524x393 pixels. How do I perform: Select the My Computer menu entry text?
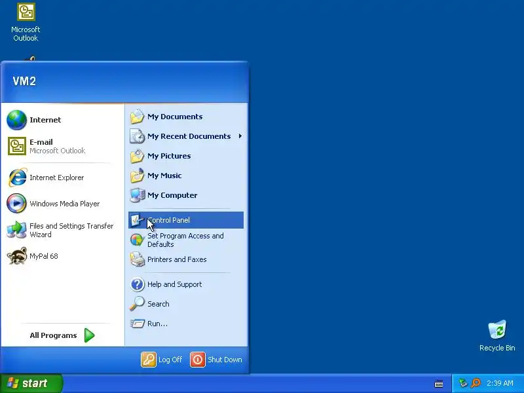click(172, 195)
